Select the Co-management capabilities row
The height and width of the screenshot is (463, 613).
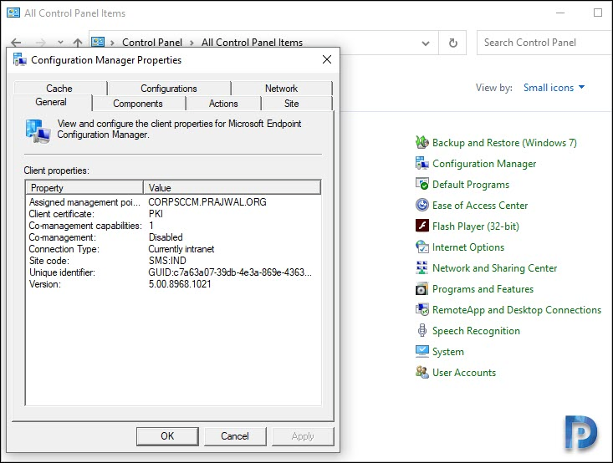tap(173, 226)
